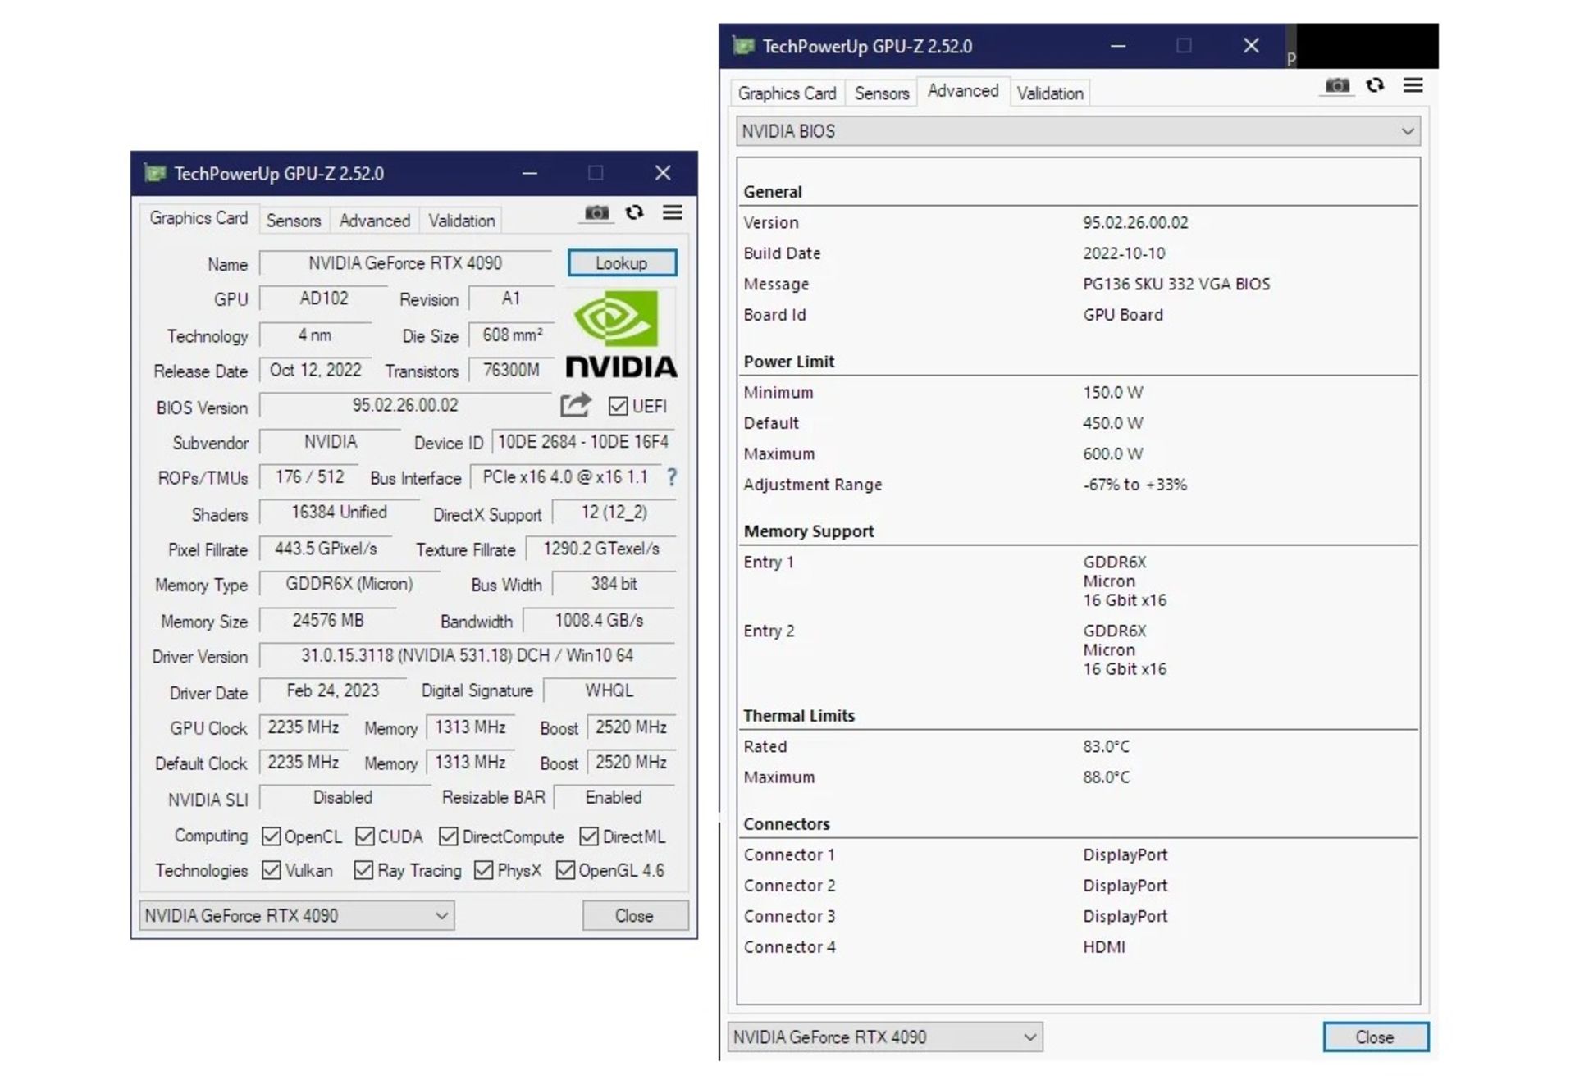Click Resizable BAR field Enabled
Viewport: 1575px width, 1080px height.
point(614,797)
